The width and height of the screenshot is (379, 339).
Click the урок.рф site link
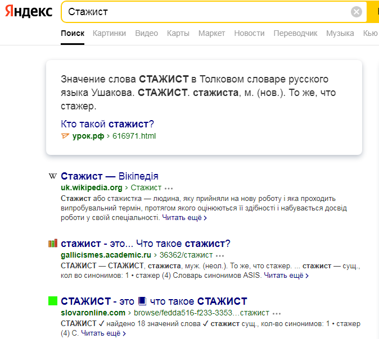click(88, 136)
